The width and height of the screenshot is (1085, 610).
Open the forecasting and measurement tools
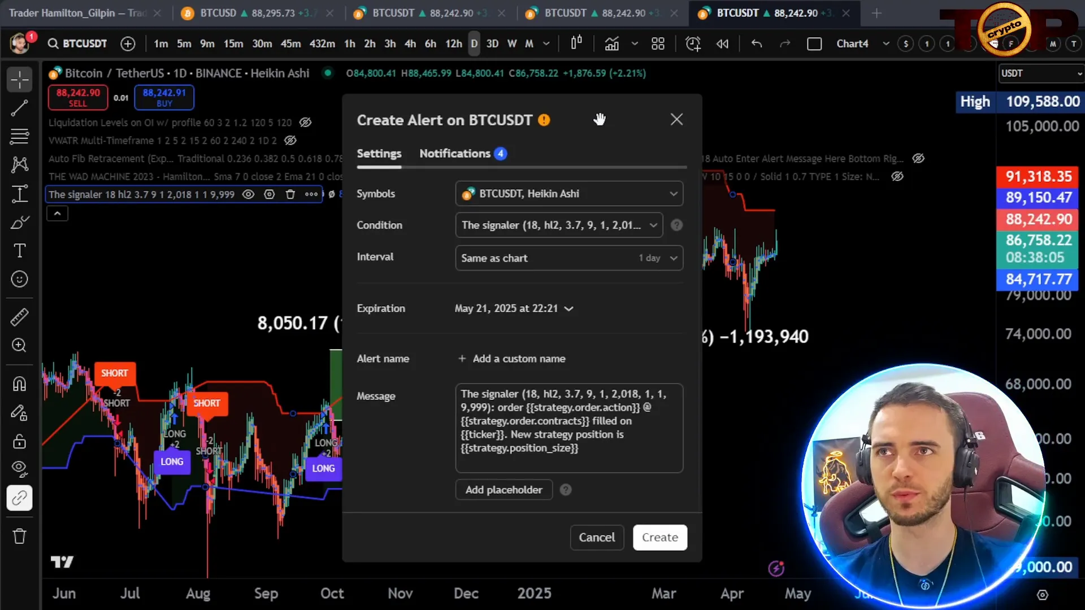pos(19,194)
